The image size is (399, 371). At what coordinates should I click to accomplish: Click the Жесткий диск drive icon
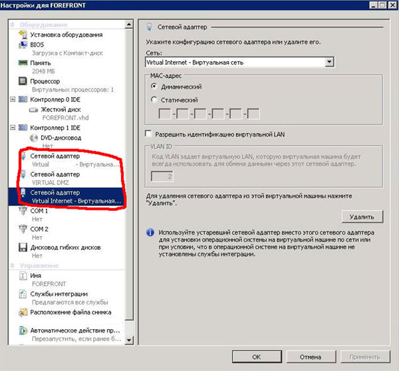(33, 108)
